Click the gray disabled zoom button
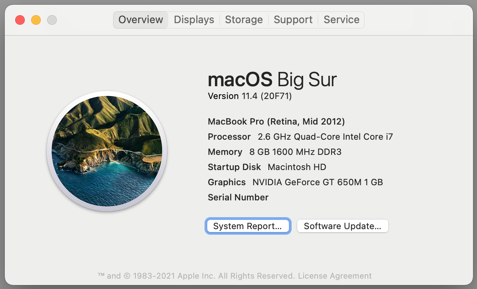 click(x=52, y=20)
